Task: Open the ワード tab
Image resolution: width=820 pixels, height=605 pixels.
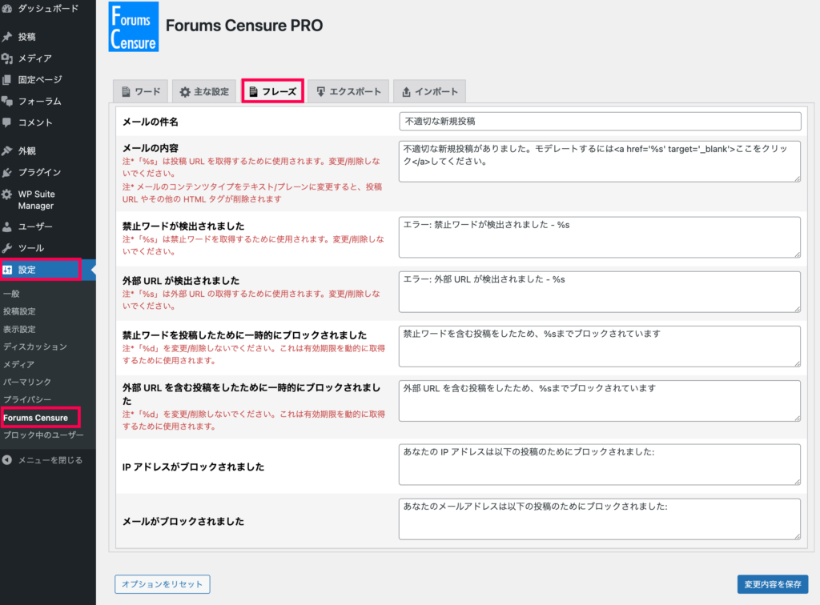Action: pos(141,91)
